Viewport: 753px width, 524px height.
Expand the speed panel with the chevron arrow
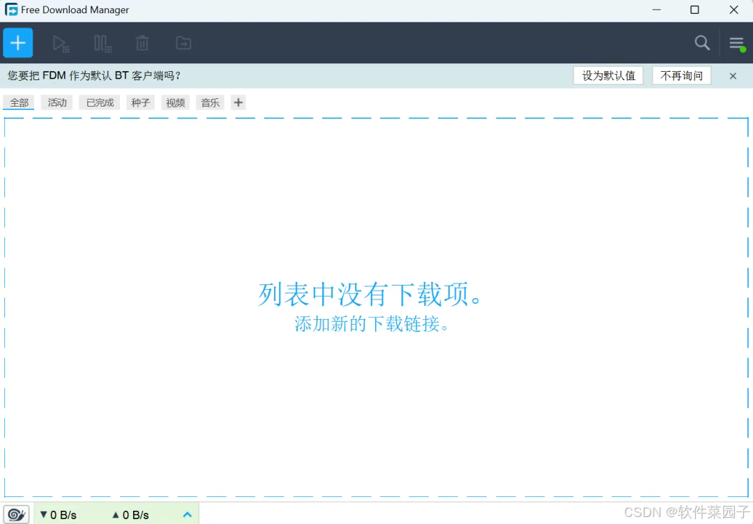pyautogui.click(x=188, y=514)
